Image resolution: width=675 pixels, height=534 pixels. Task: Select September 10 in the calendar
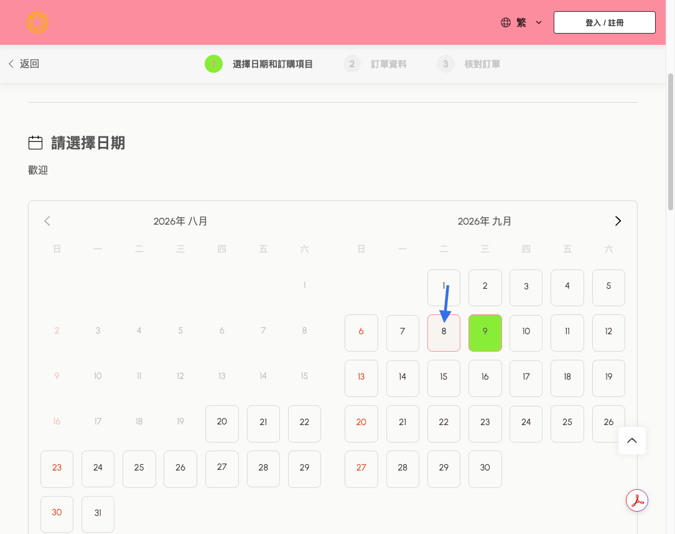click(x=526, y=333)
